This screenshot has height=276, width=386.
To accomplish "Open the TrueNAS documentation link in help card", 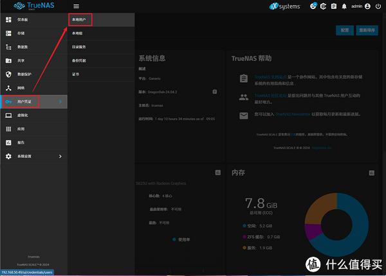I will (x=271, y=77).
